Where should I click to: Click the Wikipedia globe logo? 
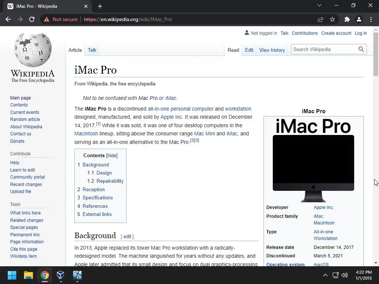(33, 50)
